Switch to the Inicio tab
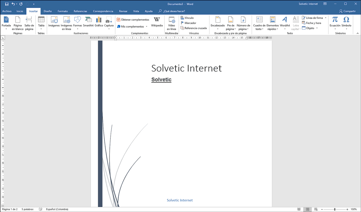 click(x=20, y=11)
